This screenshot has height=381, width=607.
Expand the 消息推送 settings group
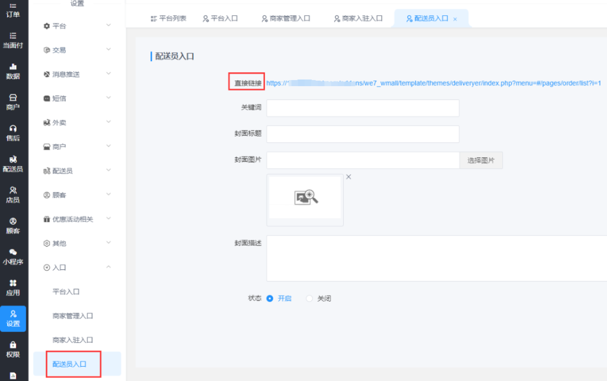pyautogui.click(x=77, y=74)
